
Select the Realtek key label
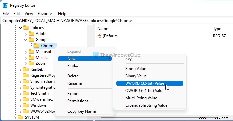[x=37, y=69]
